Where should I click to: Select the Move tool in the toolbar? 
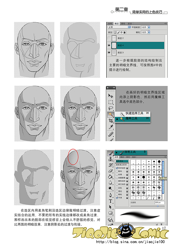pyautogui.click(x=111, y=96)
